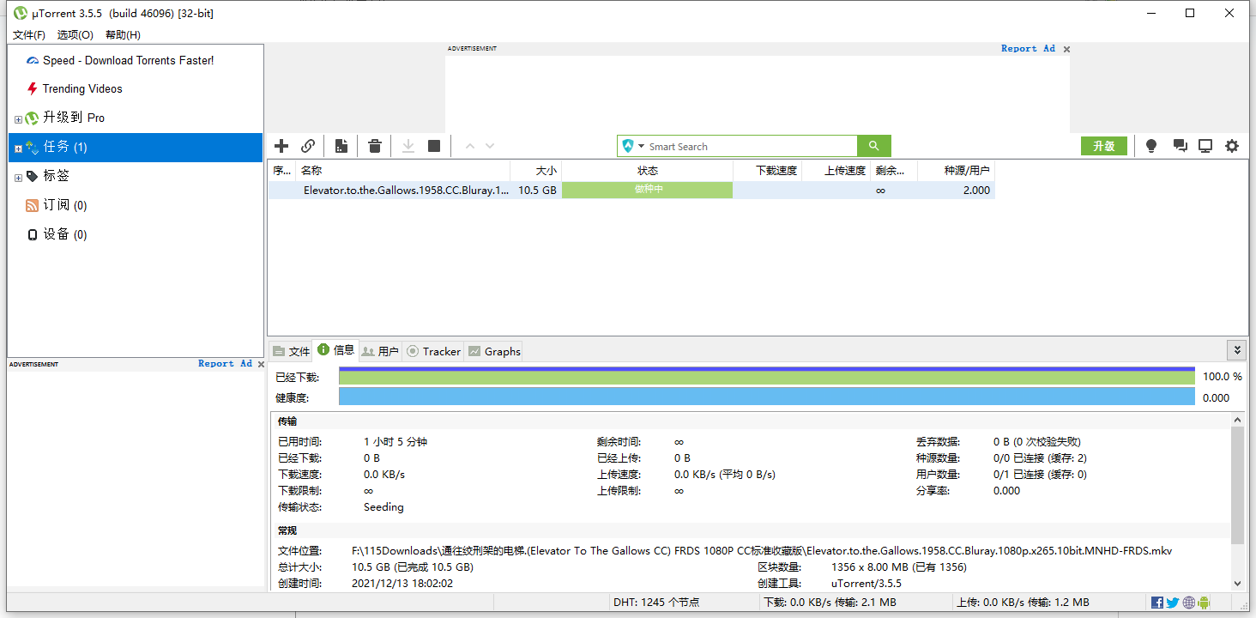Click the globe icon in status bar
This screenshot has height=618, width=1256.
pos(1188,603)
